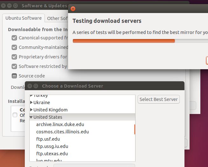Click the server list scrollbar handle
This screenshot has width=208, height=167.
tap(135, 130)
